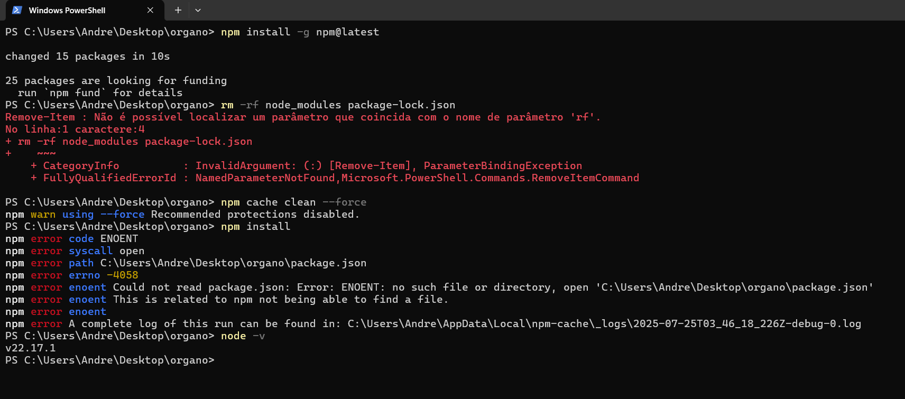
Task: Select the Windows PowerShell tab title
Action: coord(67,11)
